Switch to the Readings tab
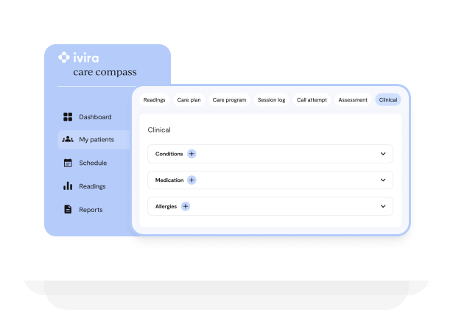This screenshot has width=453, height=310. coord(154,99)
